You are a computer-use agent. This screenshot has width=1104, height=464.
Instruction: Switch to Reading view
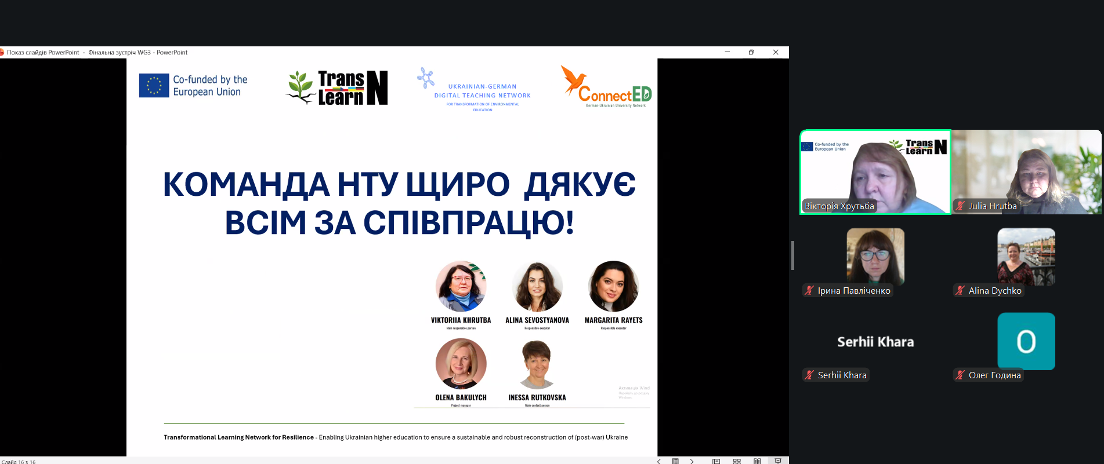coord(757,461)
